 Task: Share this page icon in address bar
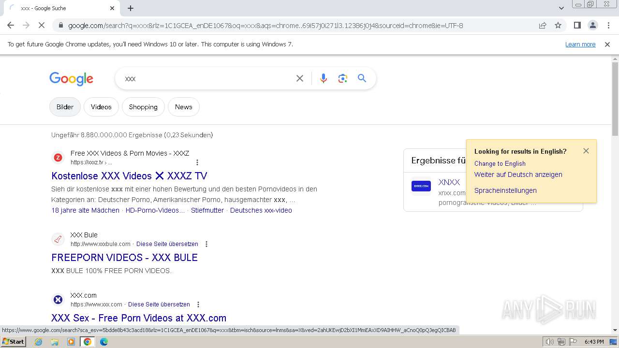tap(543, 25)
